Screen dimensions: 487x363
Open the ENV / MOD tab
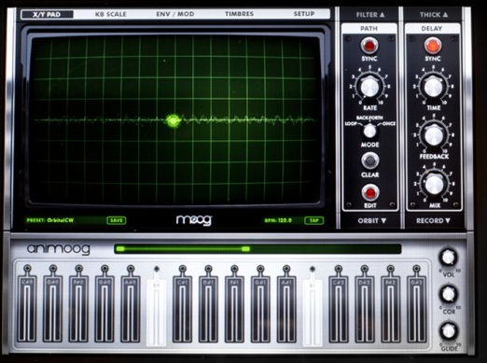click(x=175, y=14)
